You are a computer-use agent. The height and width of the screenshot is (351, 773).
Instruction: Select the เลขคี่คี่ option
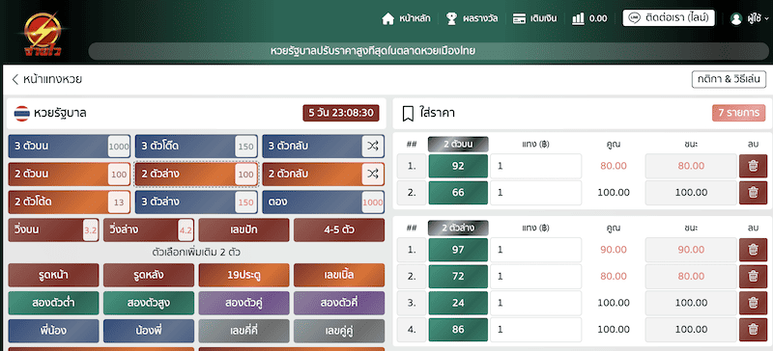pyautogui.click(x=243, y=332)
